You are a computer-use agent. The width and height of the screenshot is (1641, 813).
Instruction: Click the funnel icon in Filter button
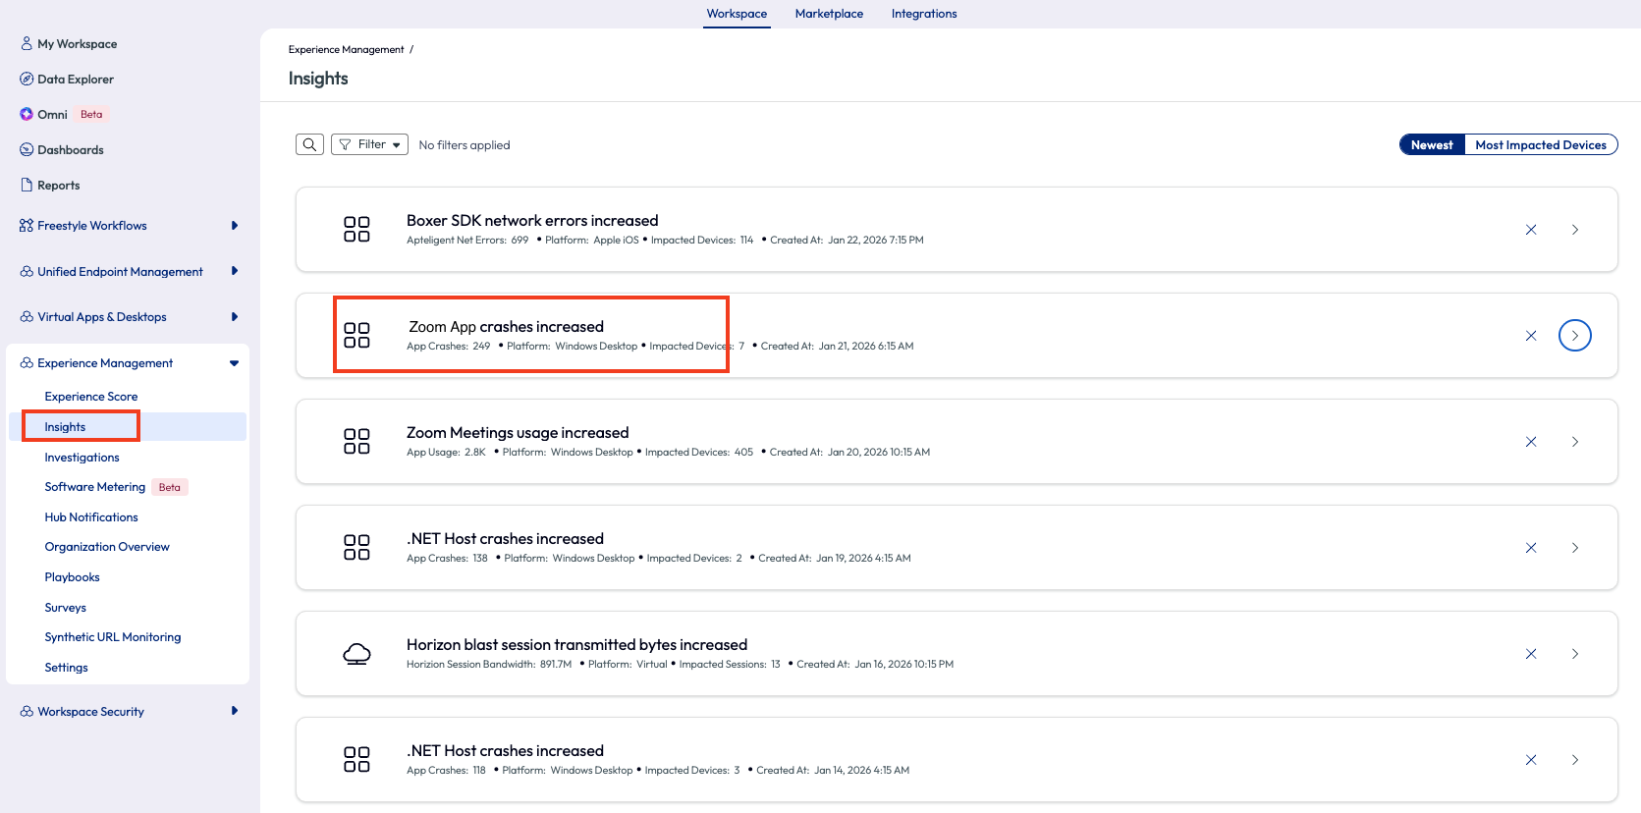(x=345, y=144)
